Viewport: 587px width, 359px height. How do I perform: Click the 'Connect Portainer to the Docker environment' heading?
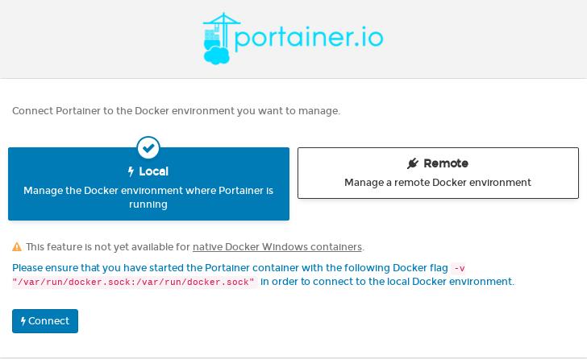pyautogui.click(x=176, y=110)
